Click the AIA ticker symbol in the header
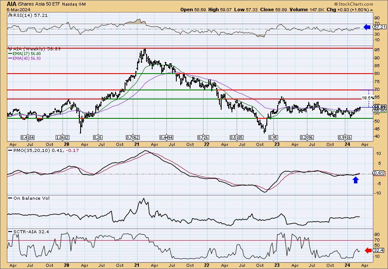 pos(11,4)
